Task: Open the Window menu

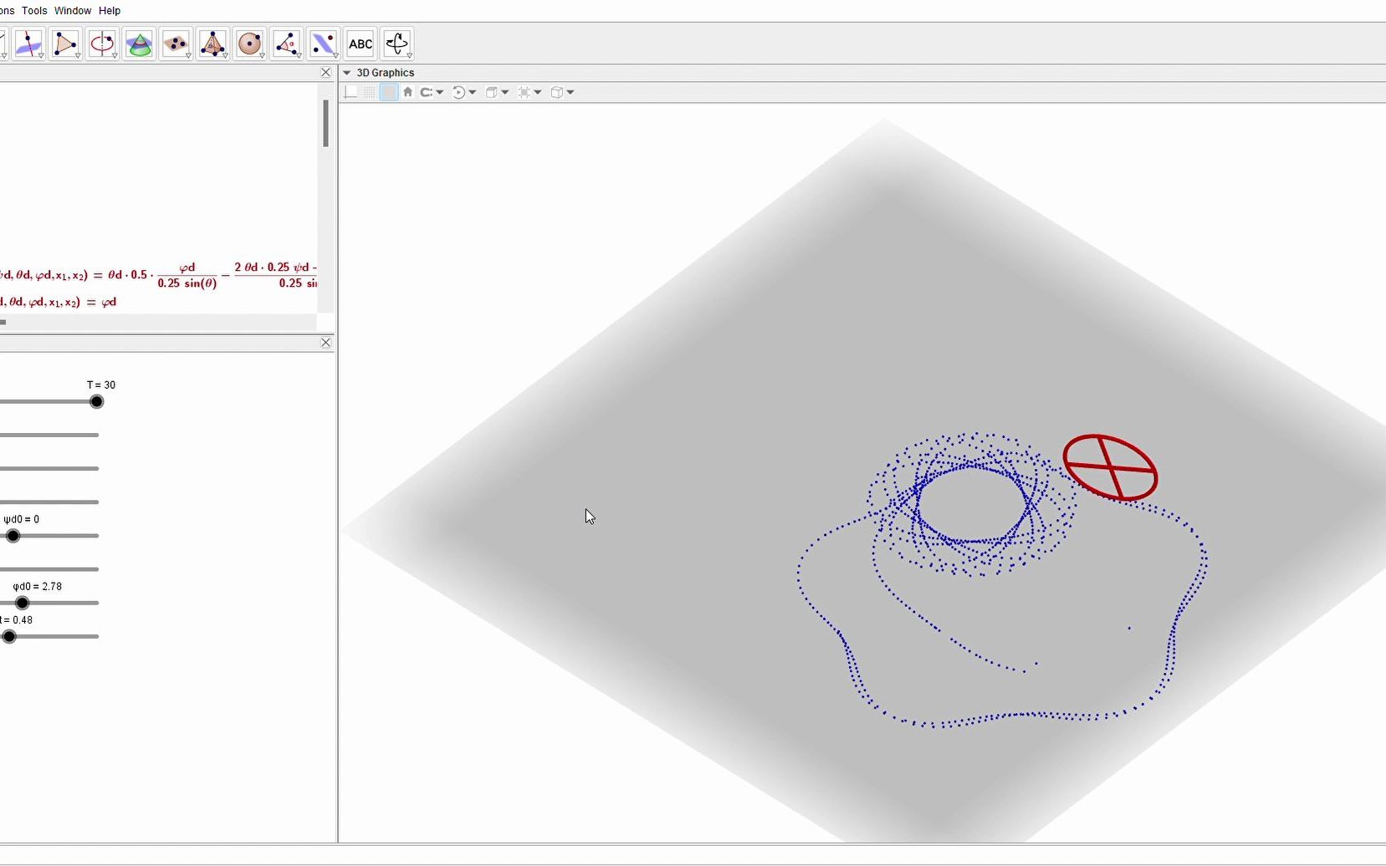Action: 72,10
